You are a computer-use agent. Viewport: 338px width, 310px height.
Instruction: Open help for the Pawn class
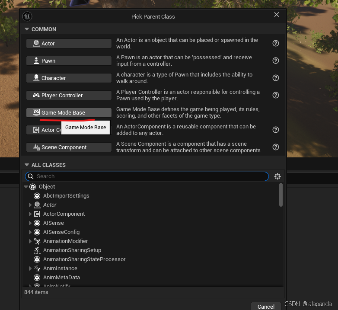pyautogui.click(x=275, y=61)
